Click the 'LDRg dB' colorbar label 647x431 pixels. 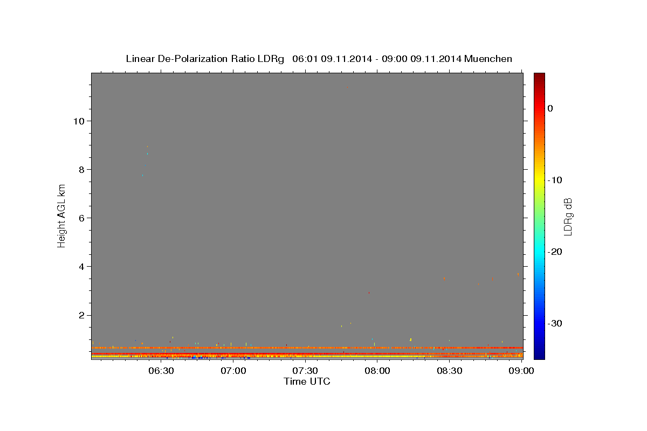click(568, 216)
